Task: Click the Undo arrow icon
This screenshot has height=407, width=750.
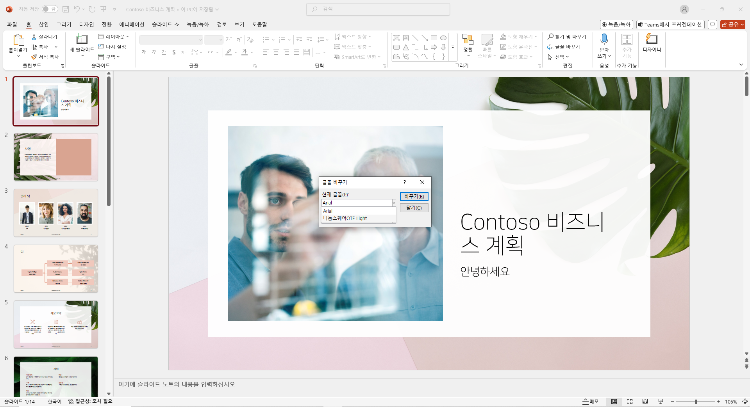Action: (77, 9)
